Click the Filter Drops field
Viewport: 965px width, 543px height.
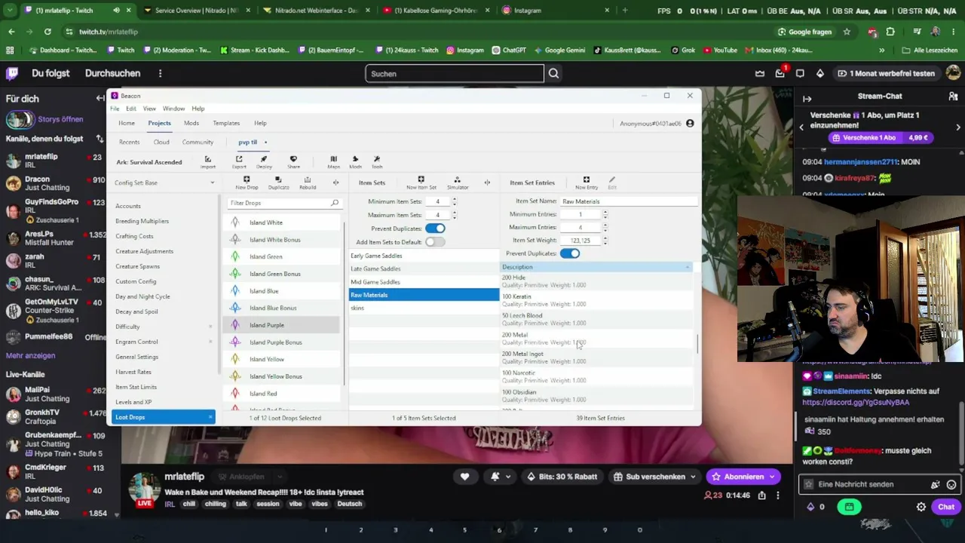pyautogui.click(x=283, y=203)
